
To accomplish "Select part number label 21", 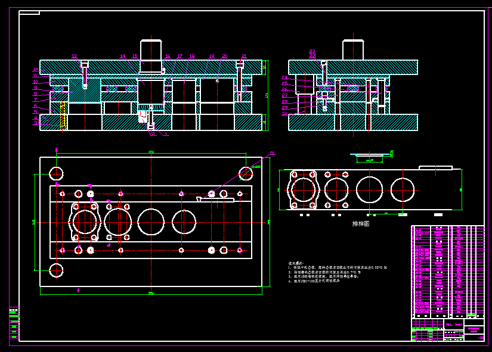I will point(244,57).
